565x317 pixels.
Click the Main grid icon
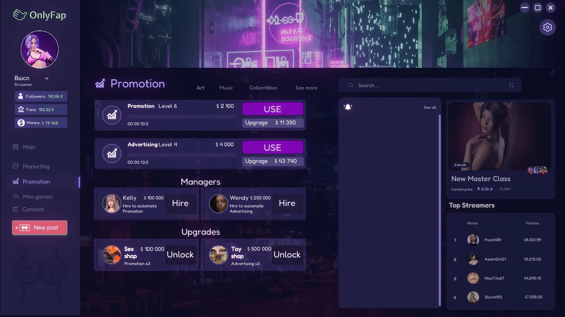pyautogui.click(x=16, y=147)
